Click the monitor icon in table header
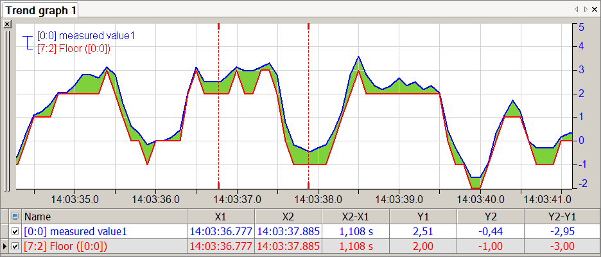The height and width of the screenshot is (257, 601). [15, 217]
